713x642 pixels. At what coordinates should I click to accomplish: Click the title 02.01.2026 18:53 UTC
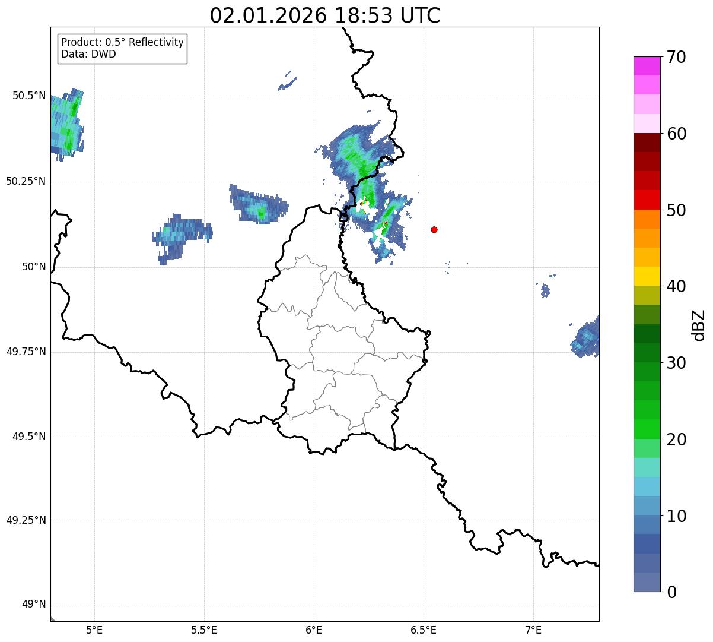(x=325, y=15)
